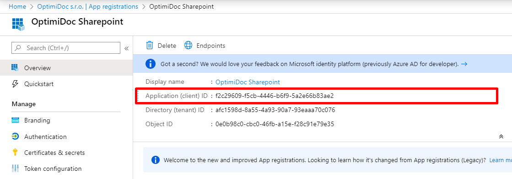This screenshot has width=512, height=179.
Task: Click the globe Endpoints icon
Action: click(189, 46)
